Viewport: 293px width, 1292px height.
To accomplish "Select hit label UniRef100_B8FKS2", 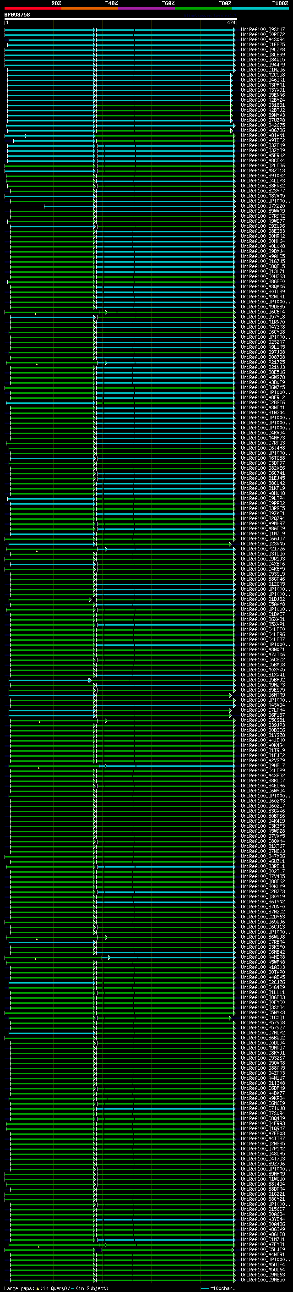I will (x=263, y=186).
